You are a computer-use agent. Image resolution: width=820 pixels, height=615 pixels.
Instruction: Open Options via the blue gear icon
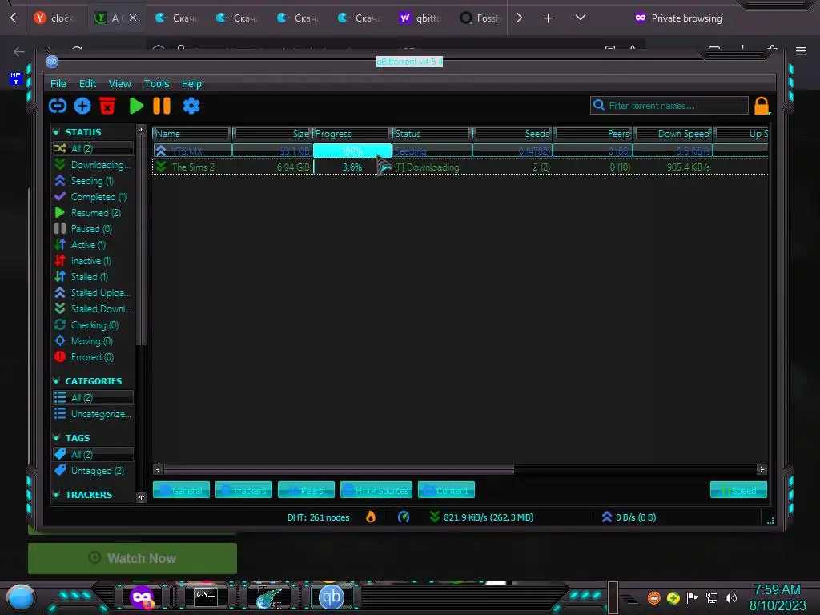point(191,107)
